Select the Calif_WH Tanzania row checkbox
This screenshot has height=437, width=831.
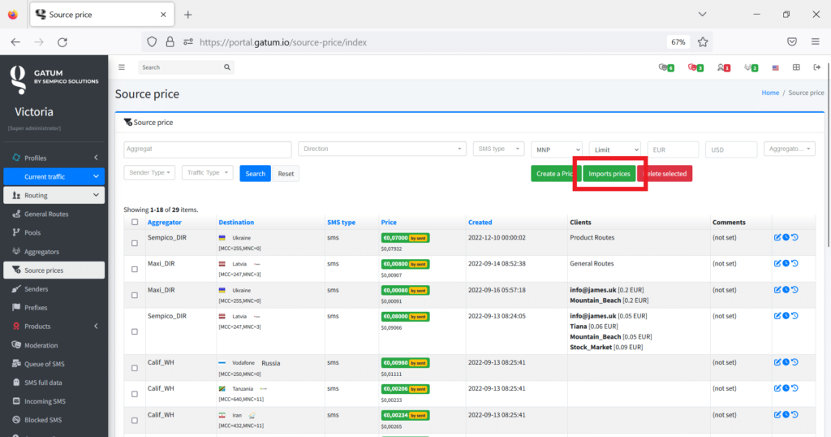(135, 393)
